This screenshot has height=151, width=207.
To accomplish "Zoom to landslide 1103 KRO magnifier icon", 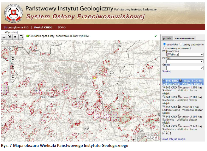I will pyautogui.click(x=164, y=80).
